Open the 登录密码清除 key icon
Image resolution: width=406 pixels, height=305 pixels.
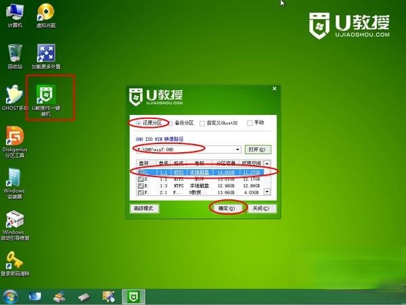click(x=15, y=264)
